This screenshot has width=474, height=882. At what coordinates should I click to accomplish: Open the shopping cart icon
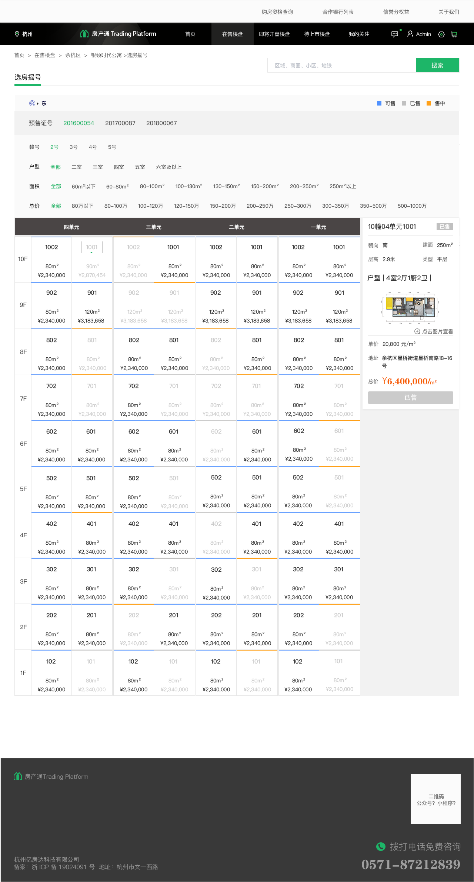click(454, 34)
